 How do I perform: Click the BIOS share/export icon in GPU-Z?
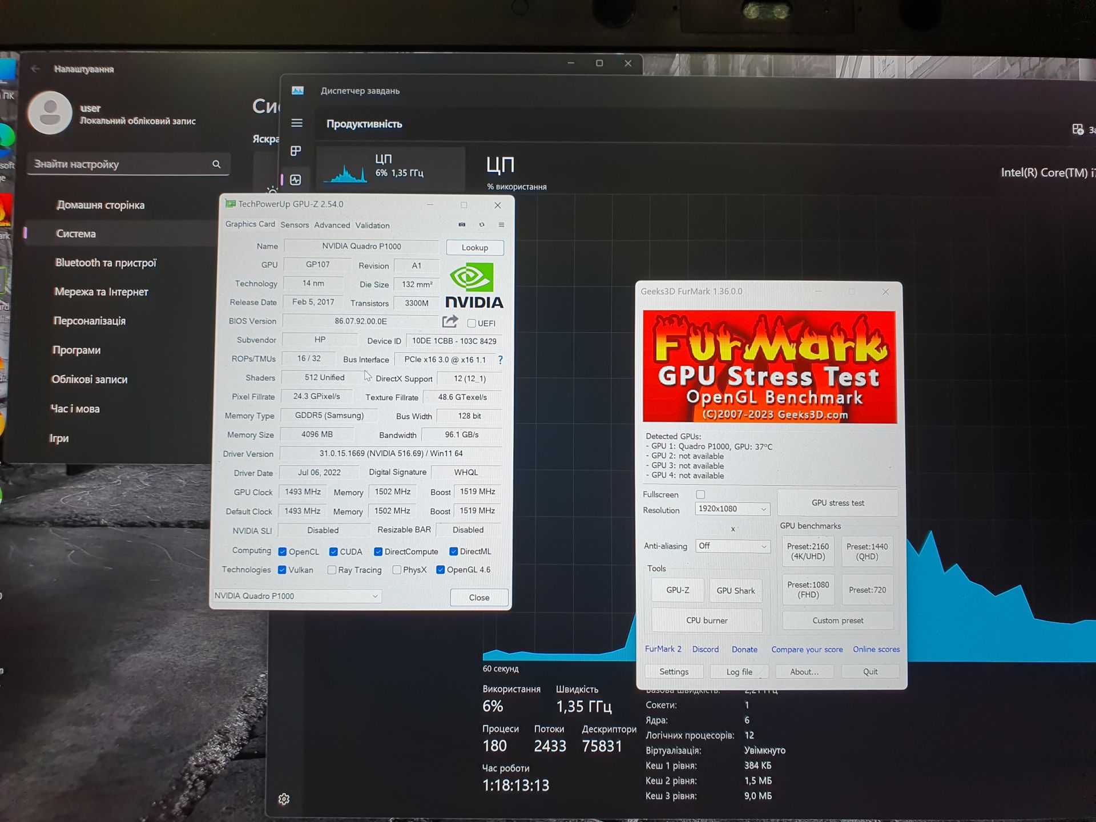click(x=450, y=321)
